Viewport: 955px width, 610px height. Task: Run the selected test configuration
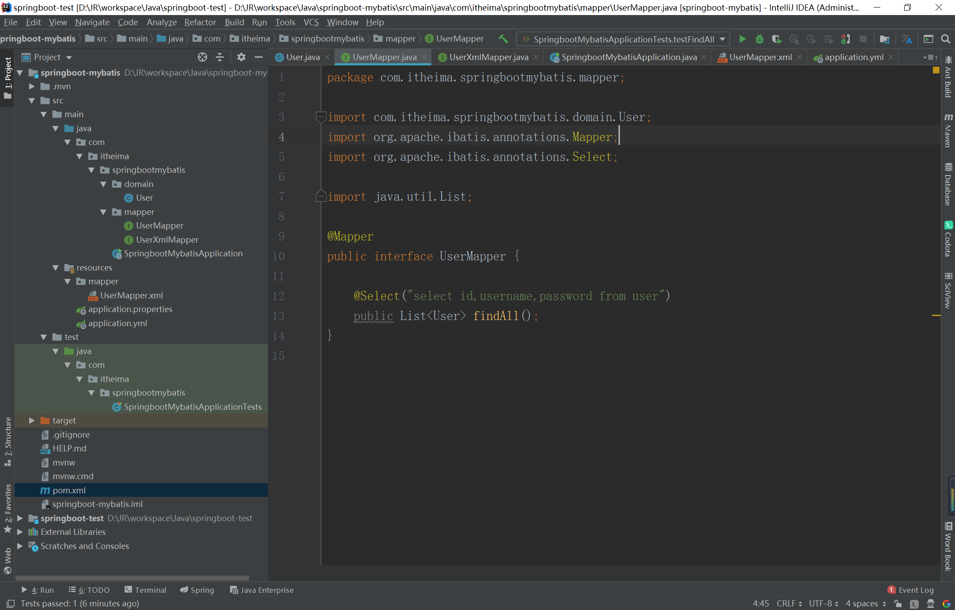coord(742,39)
